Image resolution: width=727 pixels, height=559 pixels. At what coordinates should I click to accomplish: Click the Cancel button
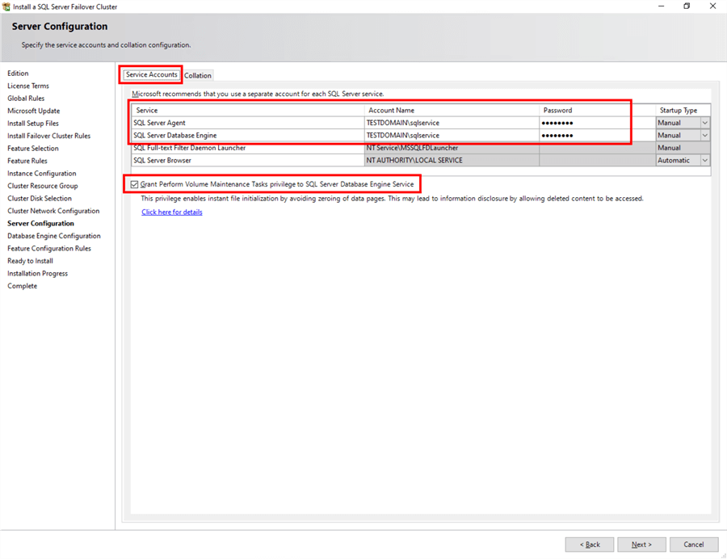[694, 544]
